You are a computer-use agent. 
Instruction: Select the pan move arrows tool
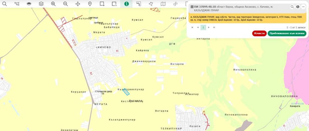[78, 4]
